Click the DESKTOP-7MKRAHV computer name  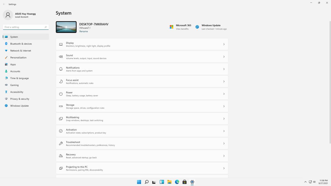pos(94,24)
